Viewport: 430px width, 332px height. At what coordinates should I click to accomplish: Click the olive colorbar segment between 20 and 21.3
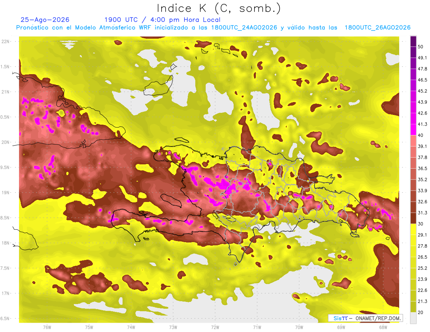click(x=413, y=307)
